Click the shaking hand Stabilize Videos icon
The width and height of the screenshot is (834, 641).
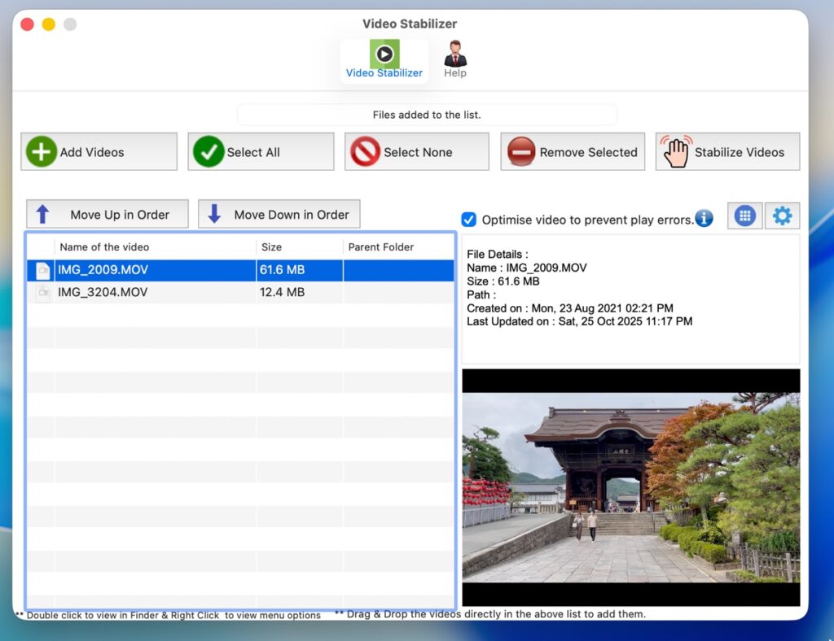pyautogui.click(x=675, y=152)
